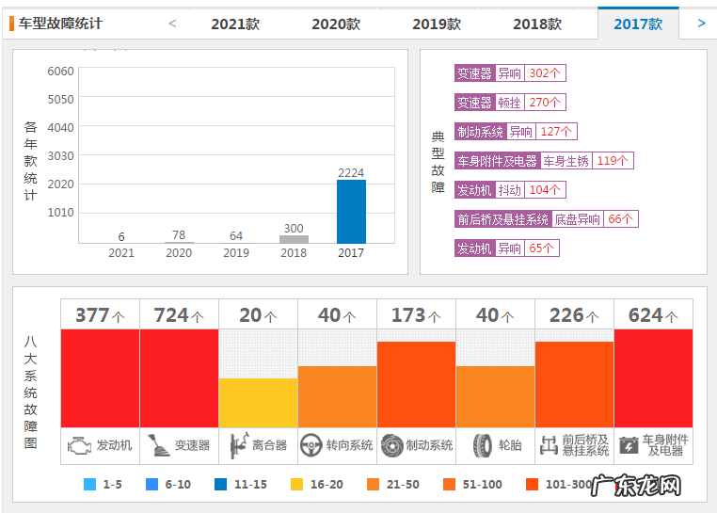The height and width of the screenshot is (513, 717).
Task: Click the yellow 16-20 legend swatch
Action: [x=296, y=485]
